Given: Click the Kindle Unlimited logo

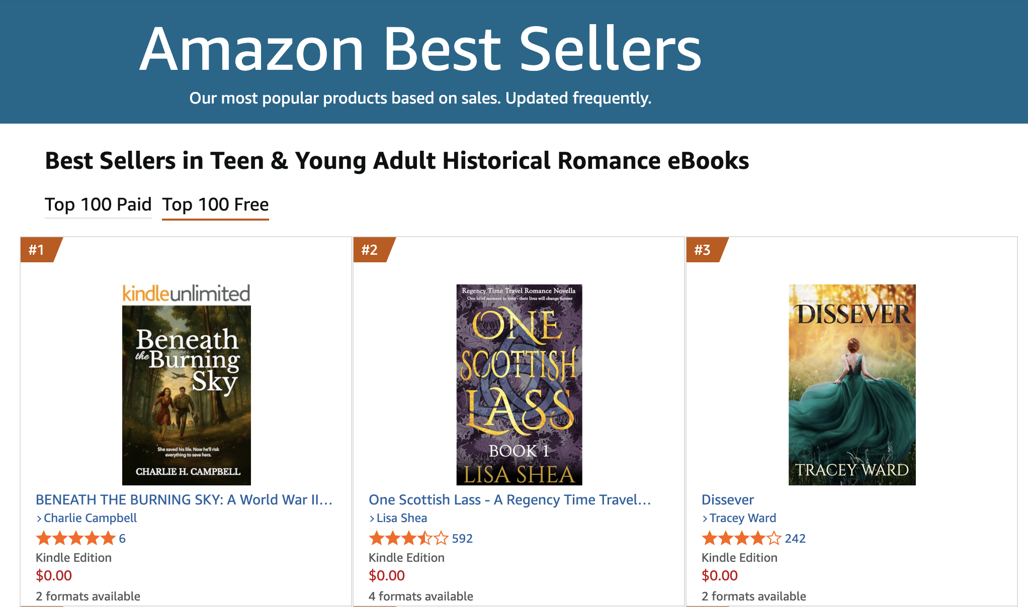Looking at the screenshot, I should [186, 293].
